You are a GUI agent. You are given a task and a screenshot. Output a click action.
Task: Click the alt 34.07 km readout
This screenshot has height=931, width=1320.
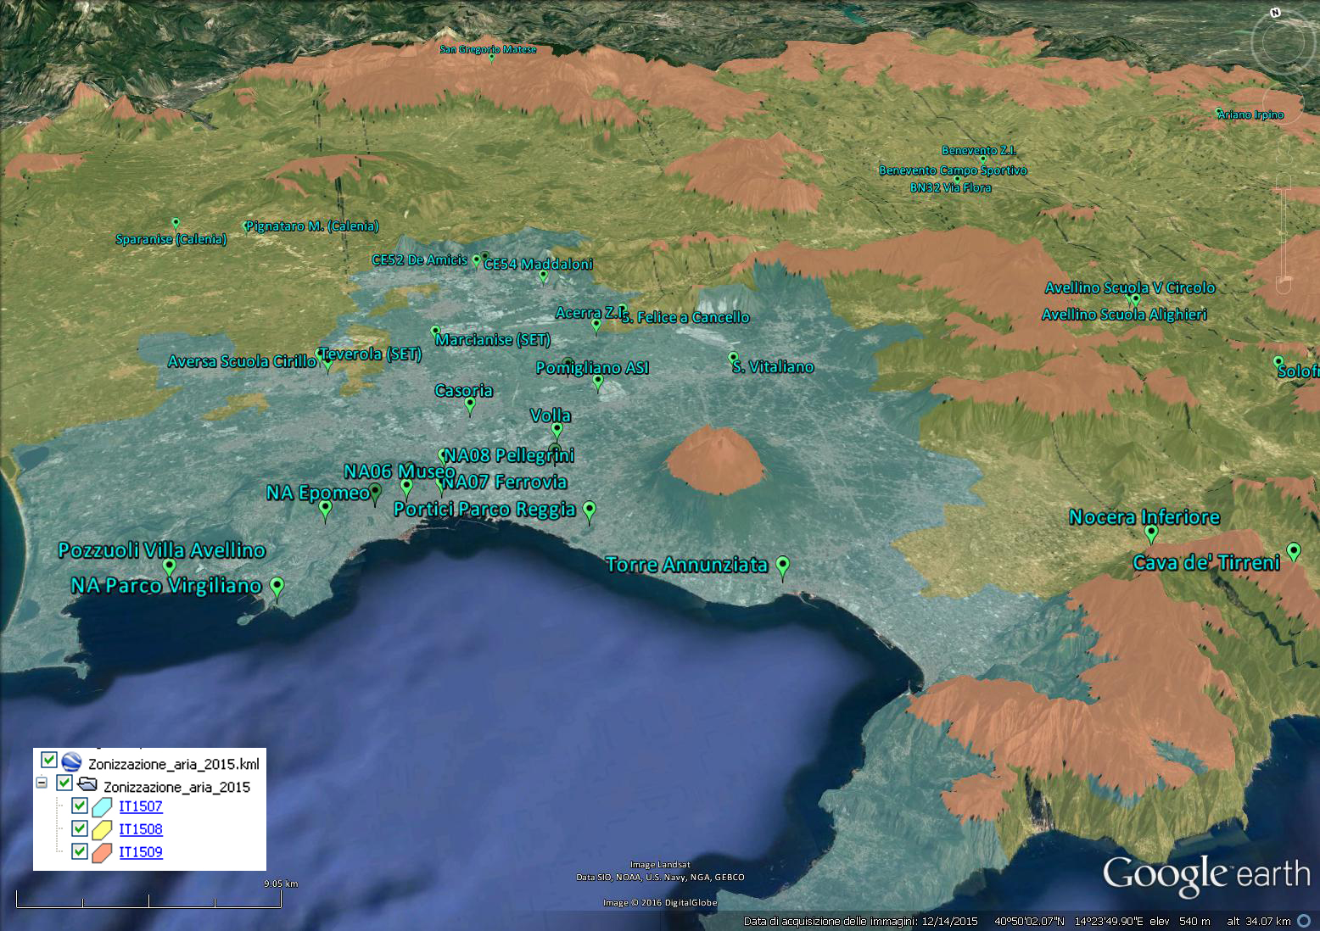click(1259, 922)
